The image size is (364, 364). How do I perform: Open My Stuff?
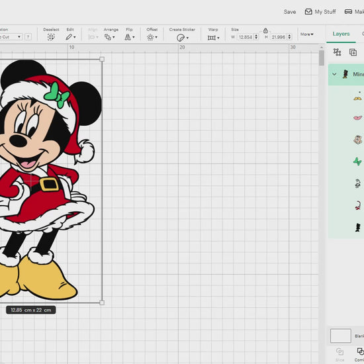[x=320, y=12]
